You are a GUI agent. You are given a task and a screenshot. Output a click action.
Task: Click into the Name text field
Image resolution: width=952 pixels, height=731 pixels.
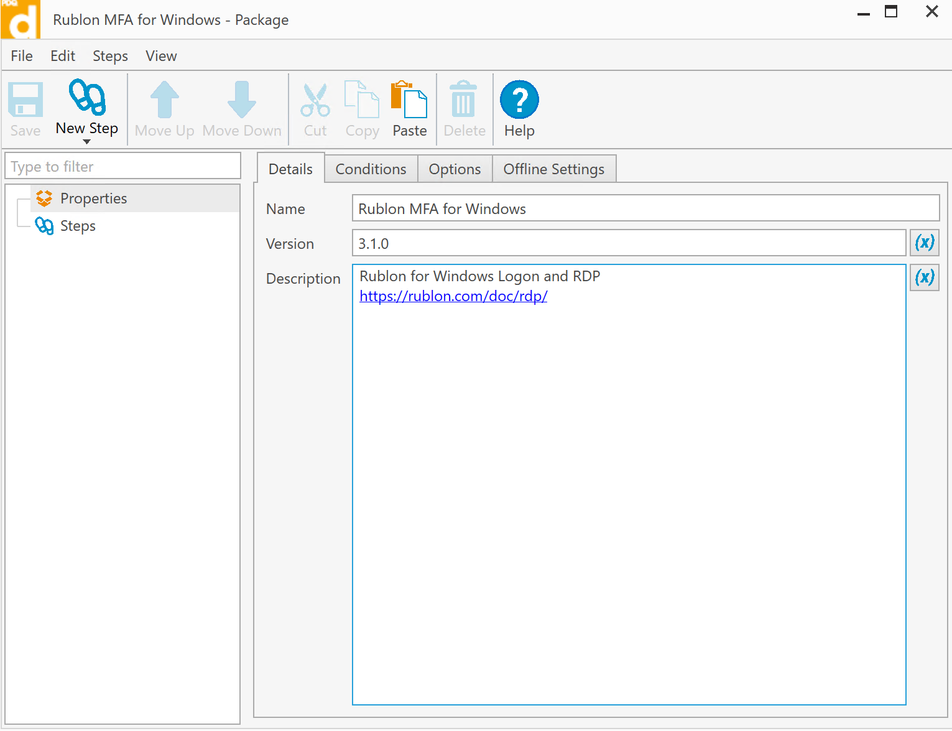click(645, 209)
